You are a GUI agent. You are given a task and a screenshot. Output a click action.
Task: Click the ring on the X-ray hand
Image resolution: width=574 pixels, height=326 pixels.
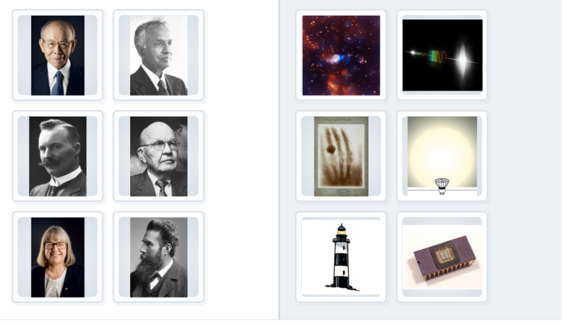(331, 149)
